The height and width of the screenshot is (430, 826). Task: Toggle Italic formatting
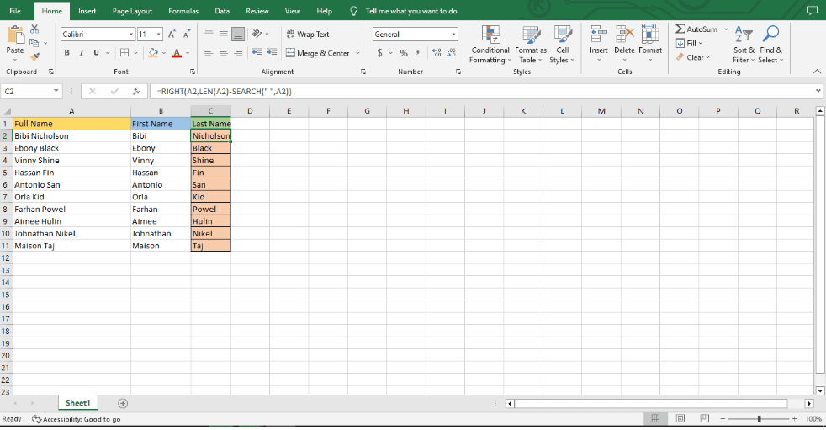coord(82,53)
